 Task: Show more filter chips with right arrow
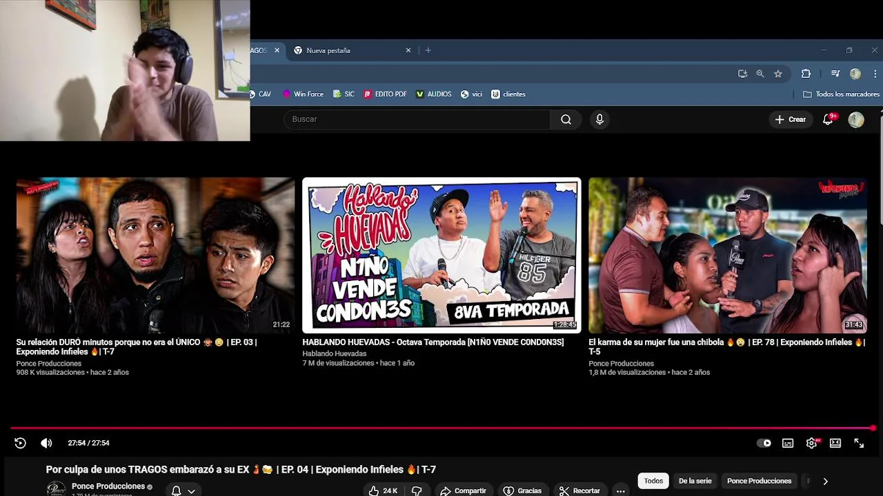[825, 481]
